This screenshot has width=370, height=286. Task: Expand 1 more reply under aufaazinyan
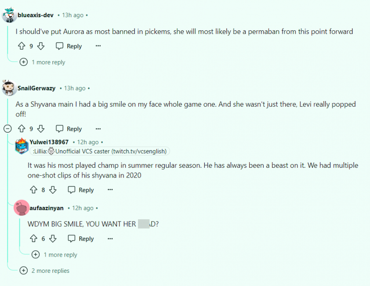coord(54,255)
